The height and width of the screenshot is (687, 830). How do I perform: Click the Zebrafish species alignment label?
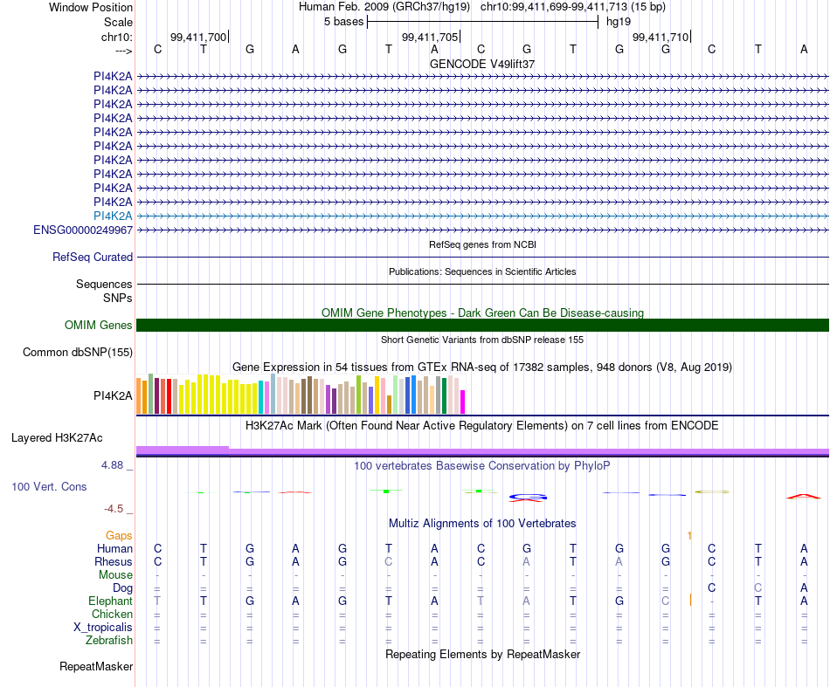click(x=109, y=641)
